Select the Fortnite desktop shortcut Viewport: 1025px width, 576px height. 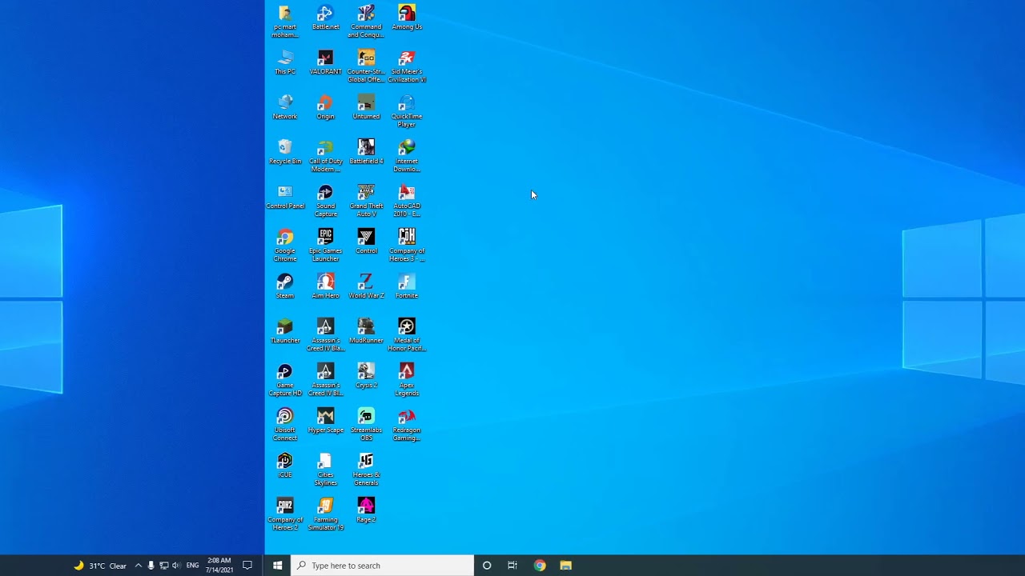point(407,287)
